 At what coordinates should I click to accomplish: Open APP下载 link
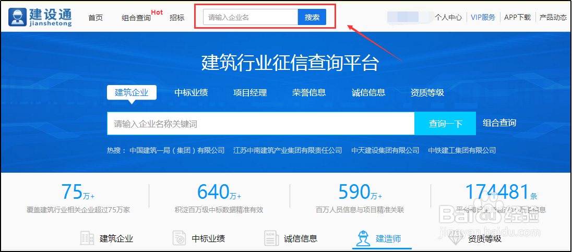pyautogui.click(x=517, y=17)
